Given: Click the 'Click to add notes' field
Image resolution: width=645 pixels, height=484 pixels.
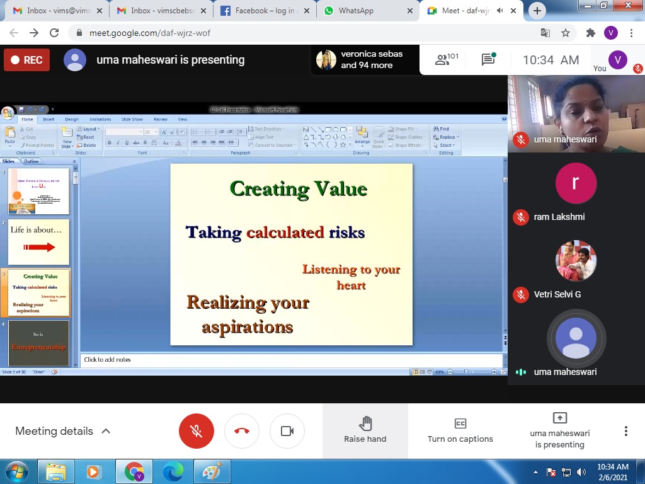Looking at the screenshot, I should click(x=291, y=360).
